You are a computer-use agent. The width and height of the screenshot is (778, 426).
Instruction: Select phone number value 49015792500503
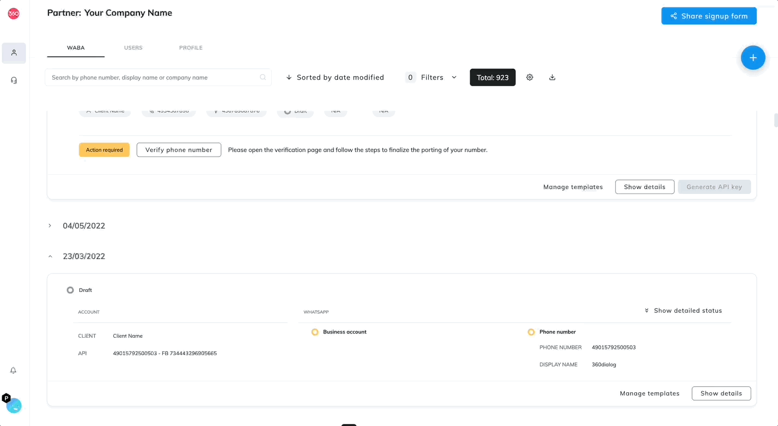click(613, 348)
